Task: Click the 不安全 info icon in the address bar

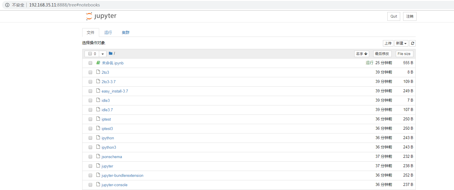Action: [x=7, y=5]
